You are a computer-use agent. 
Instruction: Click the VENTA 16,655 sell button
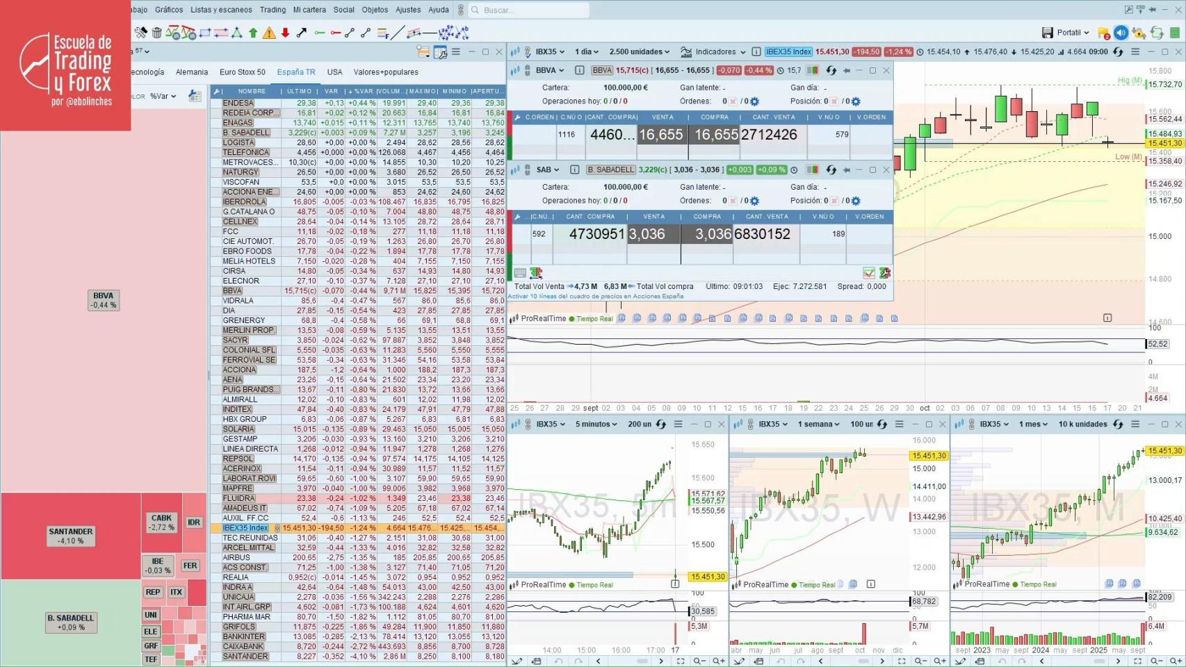click(662, 135)
